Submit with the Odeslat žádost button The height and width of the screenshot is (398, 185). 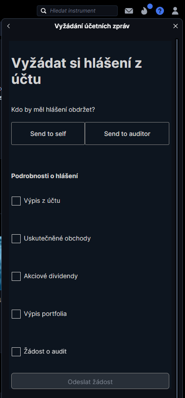90,381
